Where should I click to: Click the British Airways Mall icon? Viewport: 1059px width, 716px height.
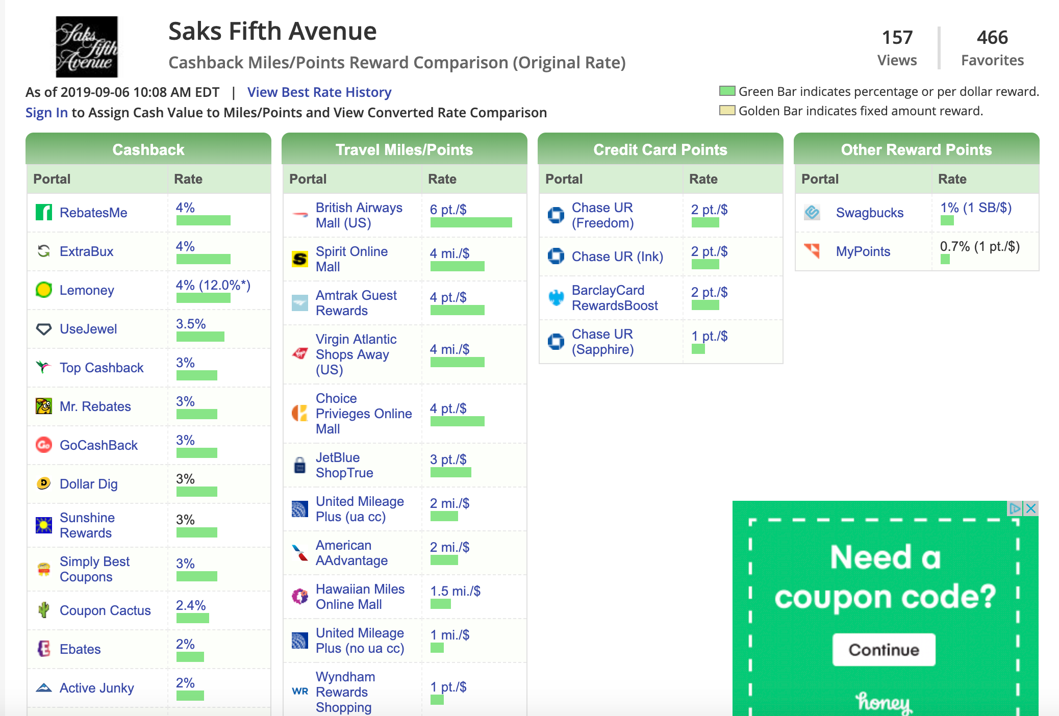coord(300,215)
